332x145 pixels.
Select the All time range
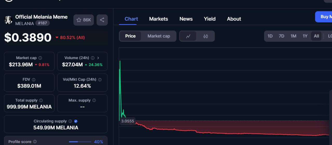(x=316, y=36)
